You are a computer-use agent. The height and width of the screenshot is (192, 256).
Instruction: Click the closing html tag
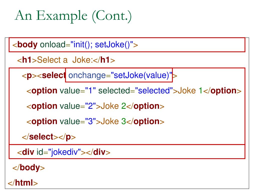coord(23,183)
